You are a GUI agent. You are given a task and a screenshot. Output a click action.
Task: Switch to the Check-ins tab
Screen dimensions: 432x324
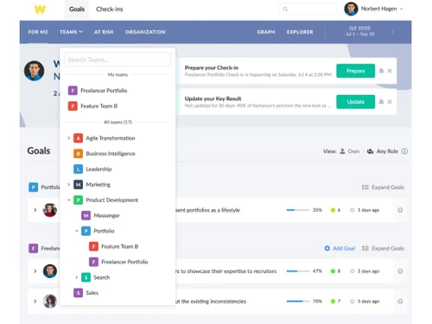110,10
